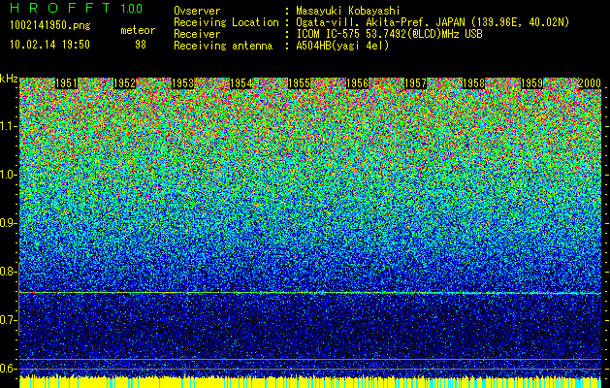Image resolution: width=610 pixels, height=388 pixels.
Task: Select observer name Masayuki Kobayashi
Action: click(x=347, y=11)
